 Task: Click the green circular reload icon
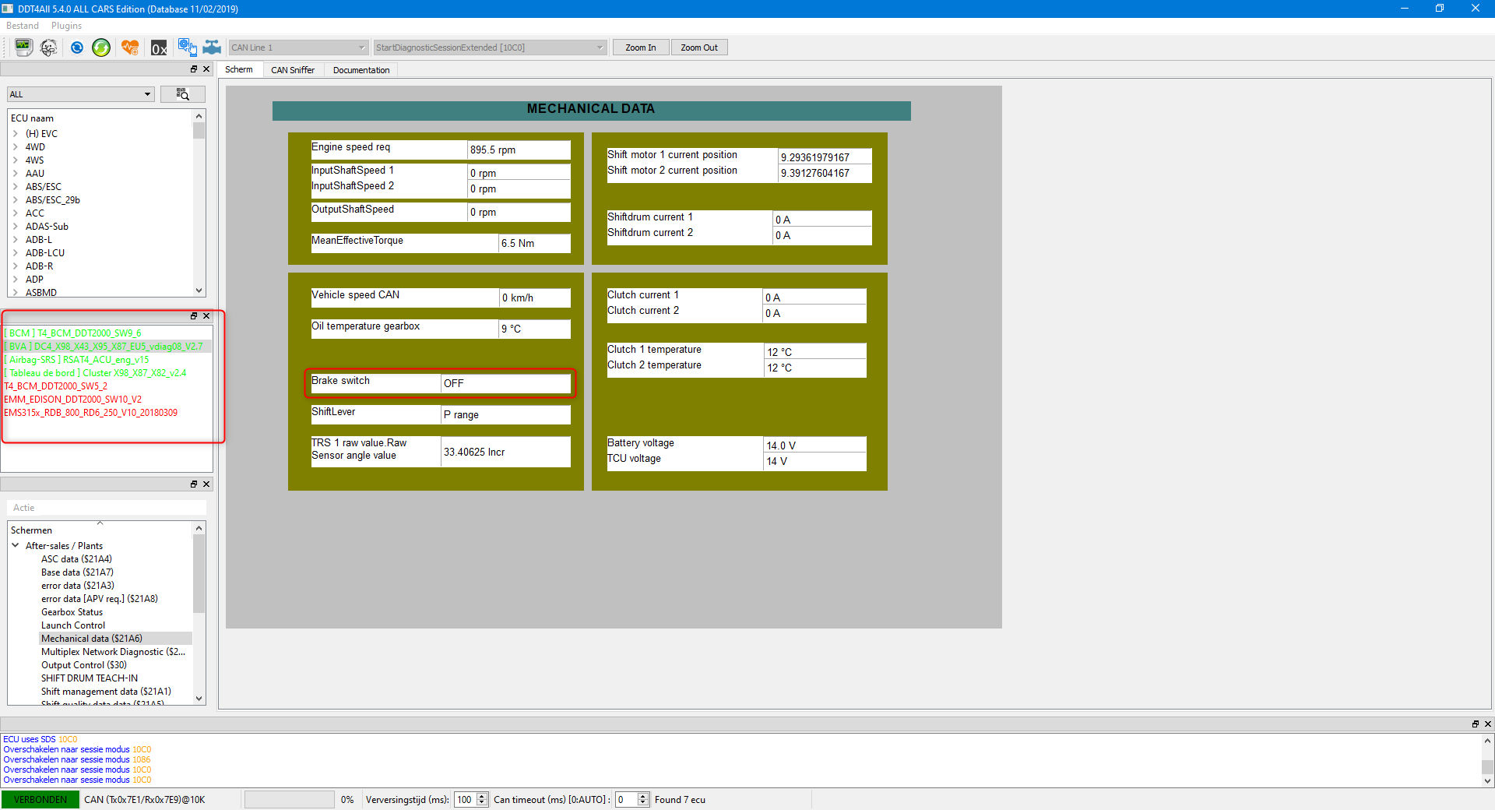101,48
